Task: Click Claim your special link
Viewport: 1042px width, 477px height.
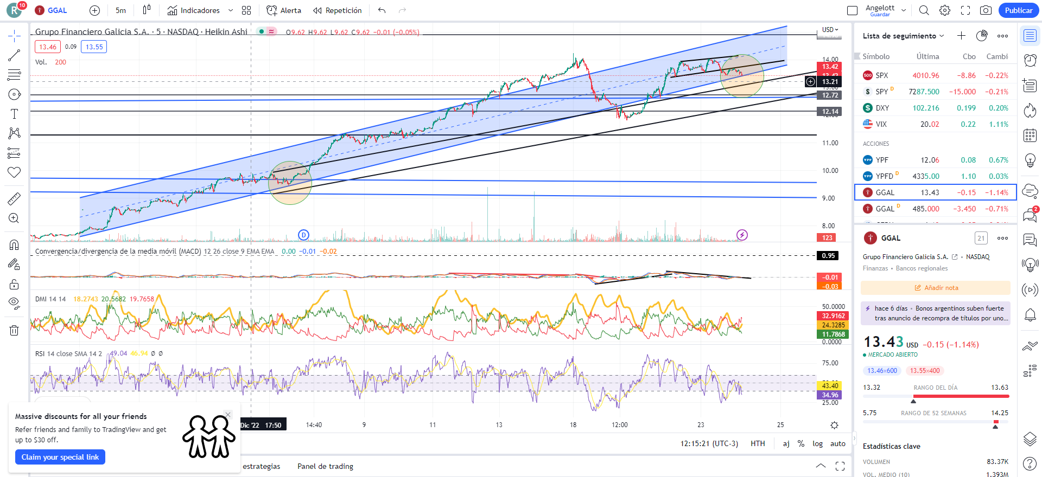Action: 60,457
